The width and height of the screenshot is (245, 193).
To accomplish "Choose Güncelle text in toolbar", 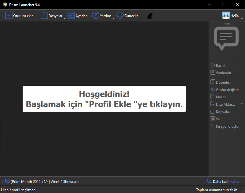I will click(131, 16).
